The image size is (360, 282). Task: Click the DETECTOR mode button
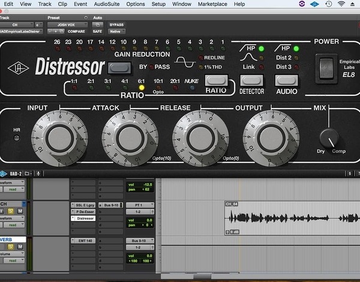[x=251, y=80]
